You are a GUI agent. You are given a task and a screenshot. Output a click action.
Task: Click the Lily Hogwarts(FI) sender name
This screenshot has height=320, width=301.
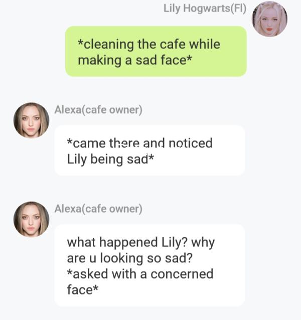click(205, 9)
